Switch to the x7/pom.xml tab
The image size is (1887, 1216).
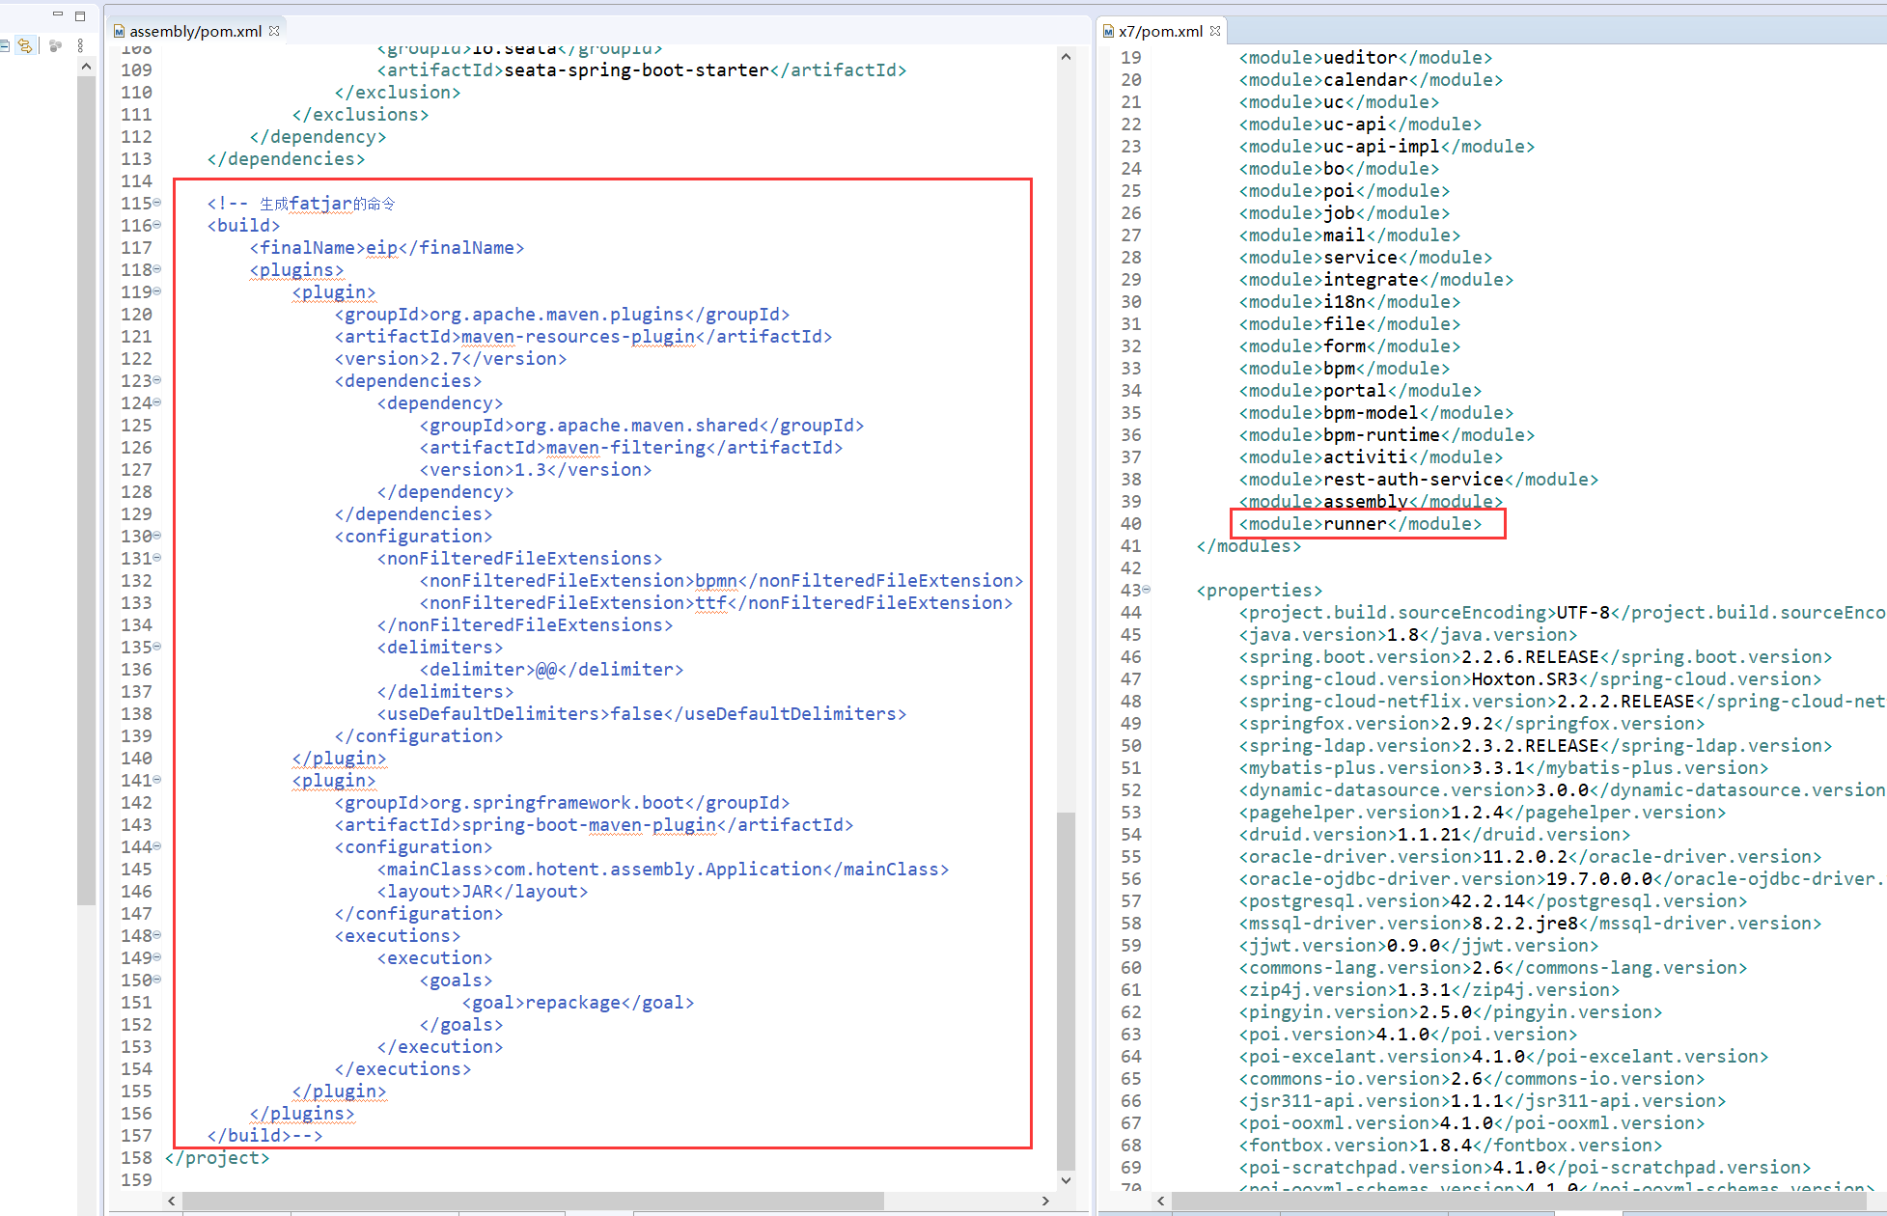1160,31
